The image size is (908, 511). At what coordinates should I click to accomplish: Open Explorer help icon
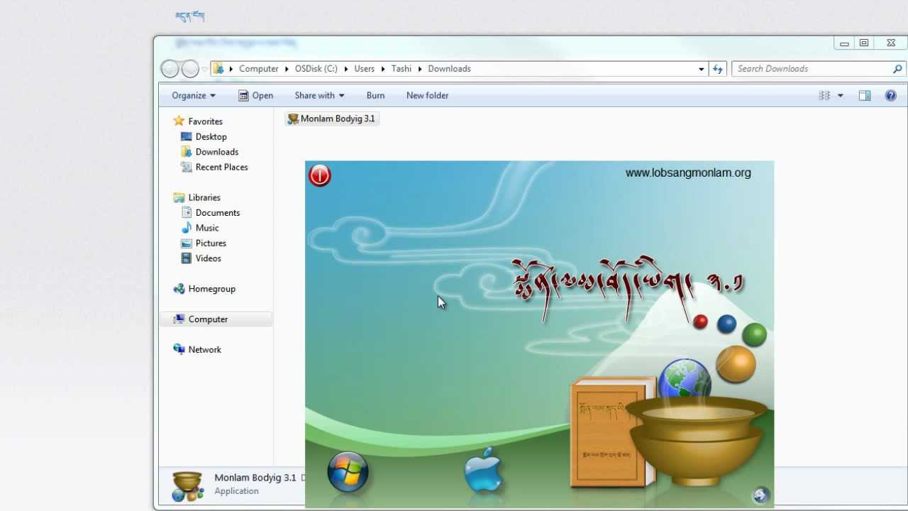[891, 95]
